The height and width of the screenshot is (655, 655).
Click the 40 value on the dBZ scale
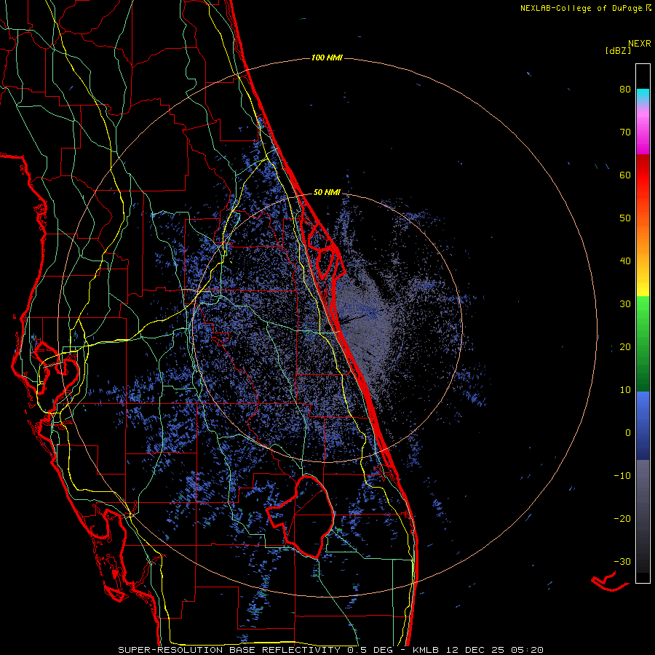point(625,261)
